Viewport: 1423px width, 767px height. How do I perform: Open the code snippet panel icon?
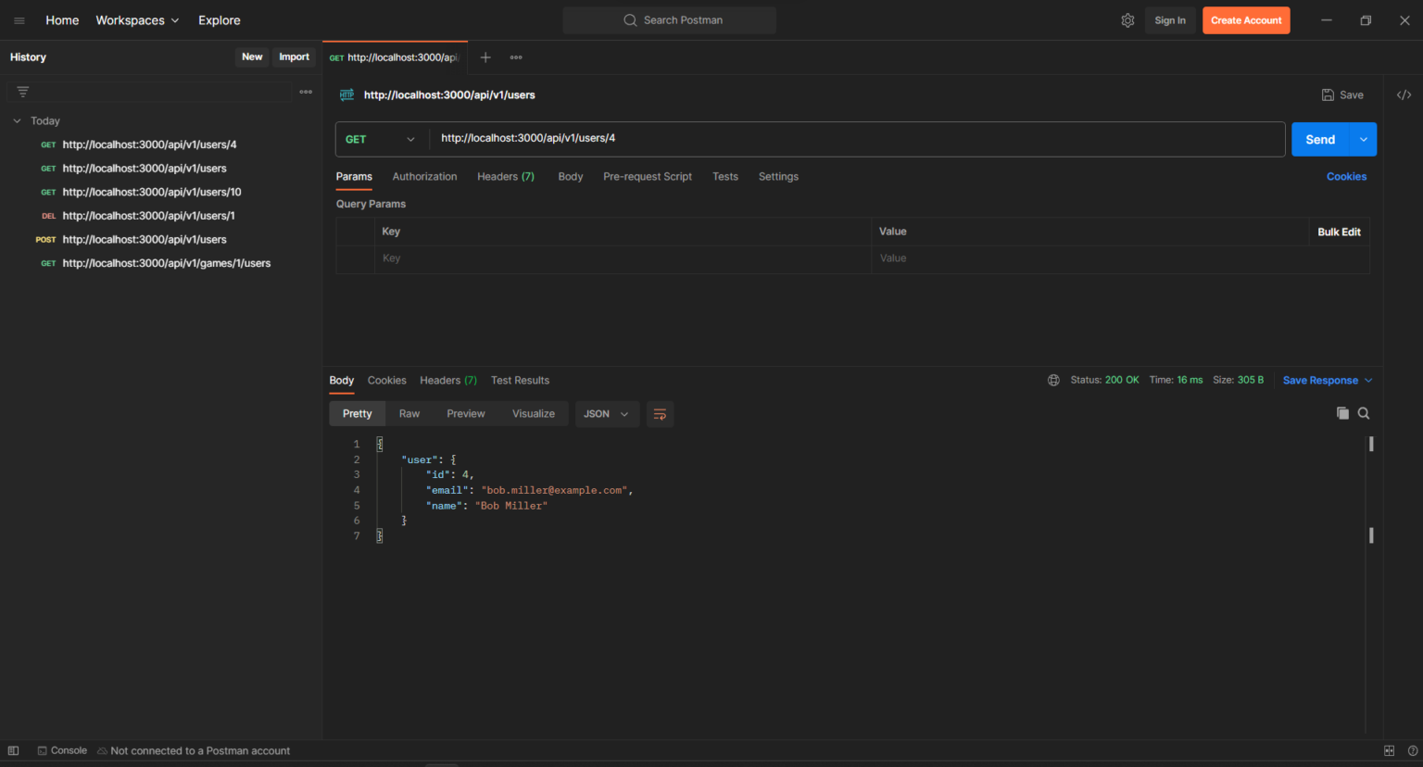[x=1404, y=94]
